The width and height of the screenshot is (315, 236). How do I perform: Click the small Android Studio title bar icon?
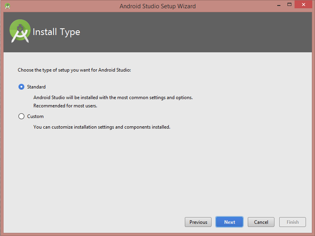point(7,6)
